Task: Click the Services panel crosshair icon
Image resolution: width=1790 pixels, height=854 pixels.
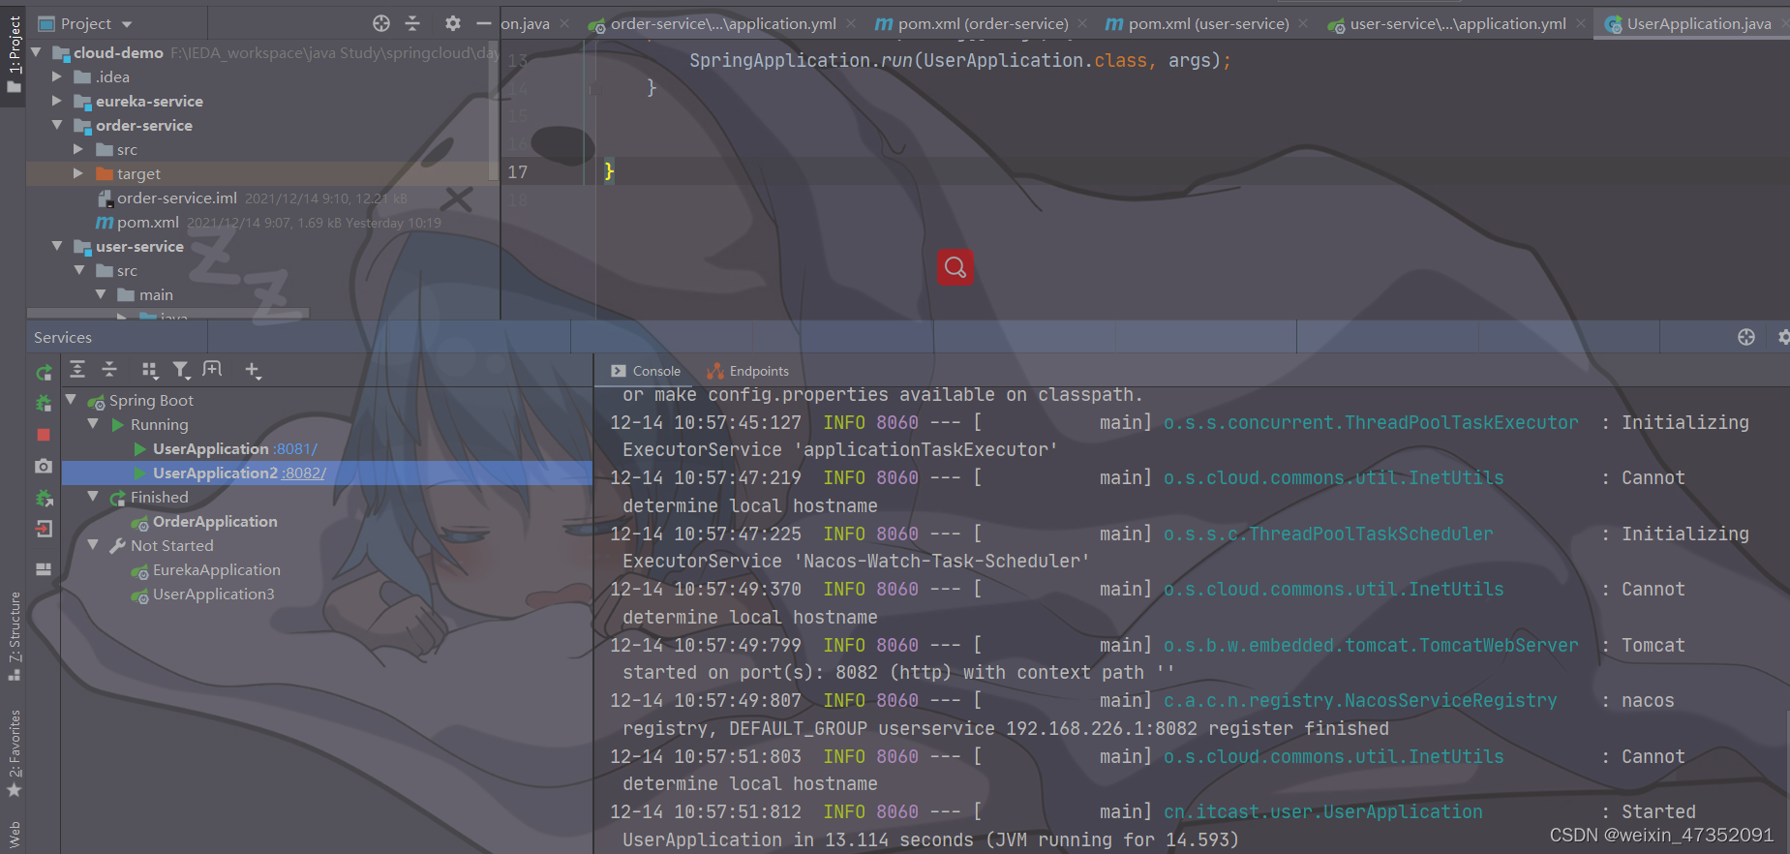Action: tap(1746, 337)
